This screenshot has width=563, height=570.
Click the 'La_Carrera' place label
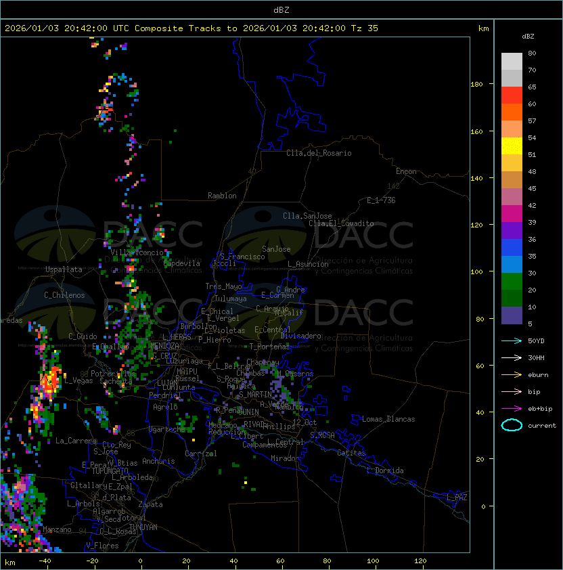point(76,441)
